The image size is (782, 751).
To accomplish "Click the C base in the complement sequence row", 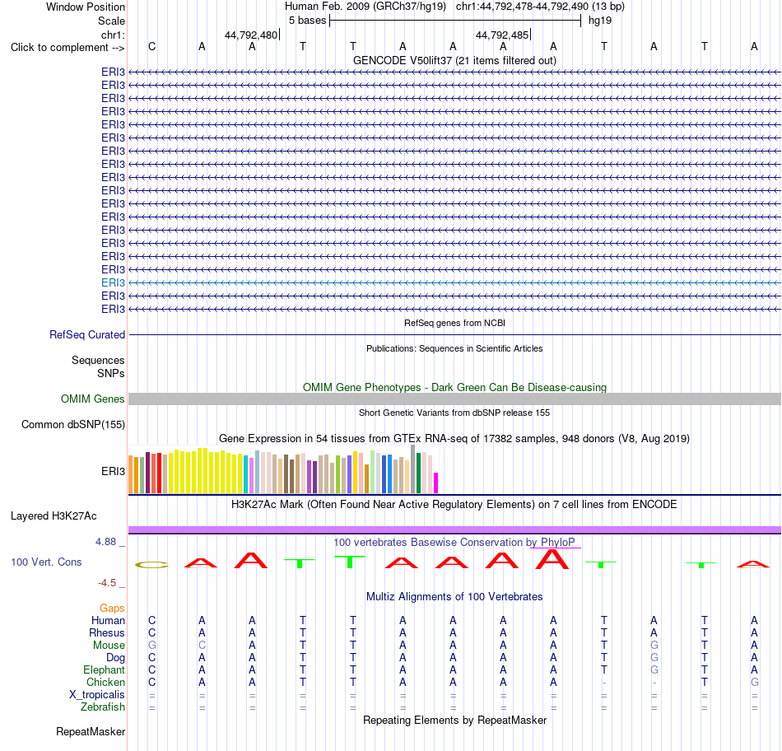I will point(152,46).
